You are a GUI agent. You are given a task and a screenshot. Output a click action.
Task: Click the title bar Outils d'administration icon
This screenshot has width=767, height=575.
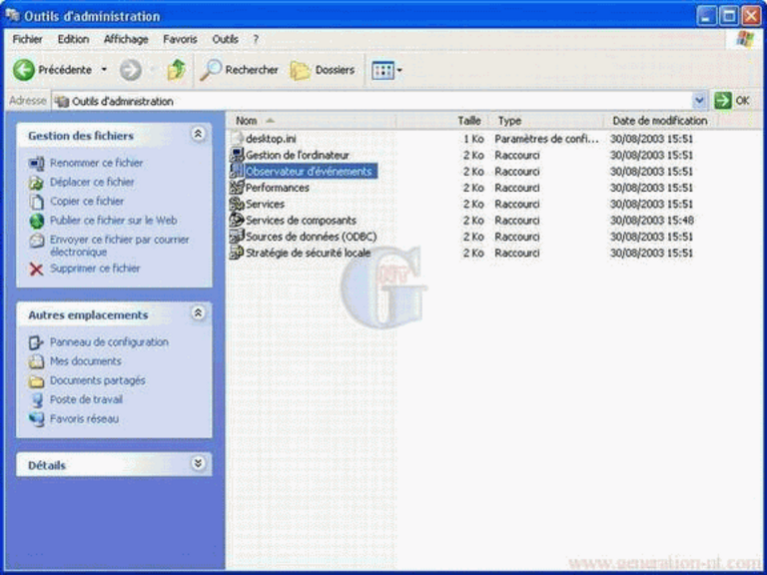[x=13, y=16]
